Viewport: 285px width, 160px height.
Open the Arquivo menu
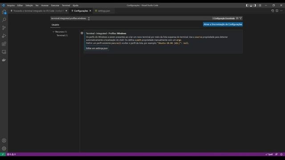(11, 5)
